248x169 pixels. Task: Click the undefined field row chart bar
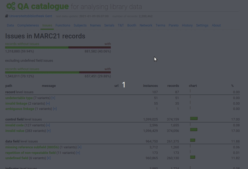(192, 157)
